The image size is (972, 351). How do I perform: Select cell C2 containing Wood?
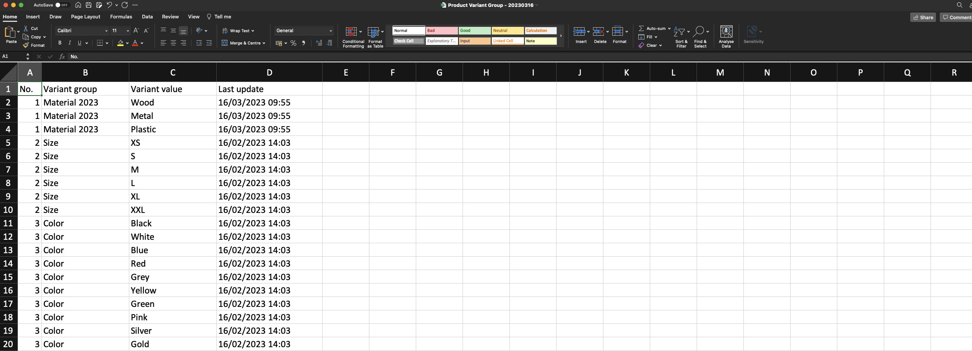[173, 102]
